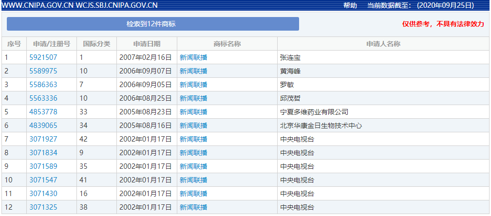The image size is (491, 216).
Task: Click the 申请/注册号 column header
Action: [52, 44]
